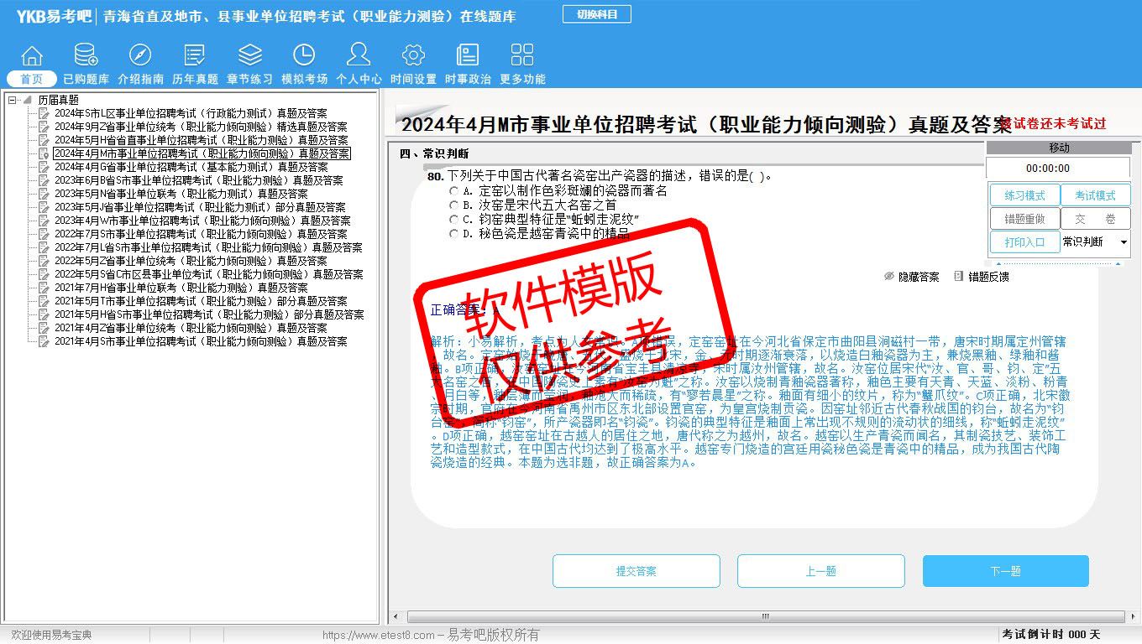Open 历年真题 past exams icon
1142x644 pixels.
pyautogui.click(x=195, y=57)
